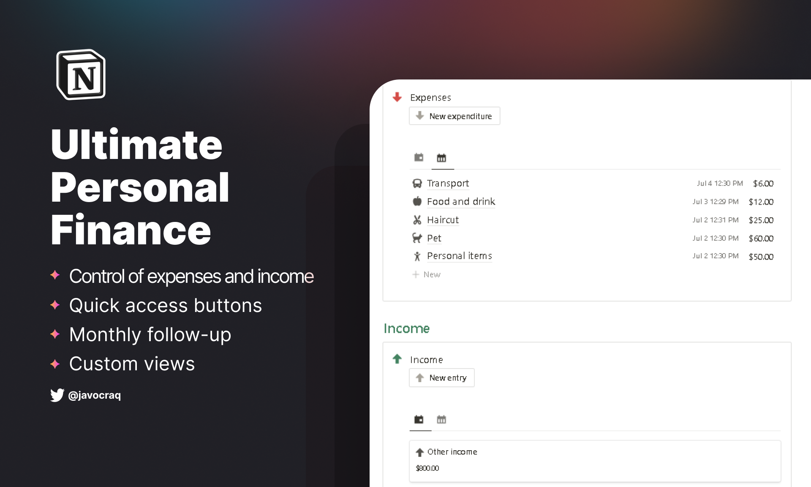Click the red down arrow Expenses icon
The height and width of the screenshot is (487, 811).
pos(397,96)
